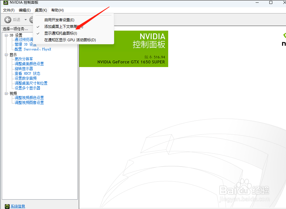Open the 系统信息 link
This screenshot has height=209, width=286.
(18, 206)
